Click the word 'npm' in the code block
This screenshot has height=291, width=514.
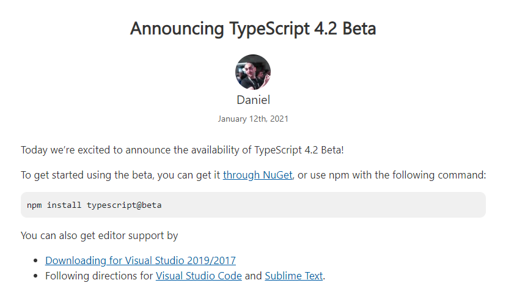click(34, 205)
